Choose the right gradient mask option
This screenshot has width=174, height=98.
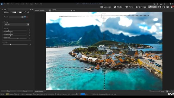20,12
